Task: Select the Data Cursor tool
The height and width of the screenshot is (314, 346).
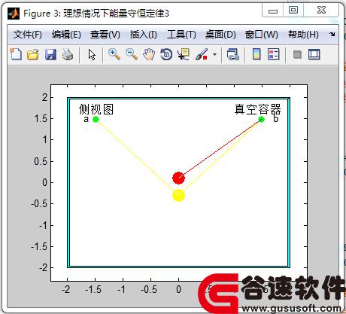Action: pos(184,54)
